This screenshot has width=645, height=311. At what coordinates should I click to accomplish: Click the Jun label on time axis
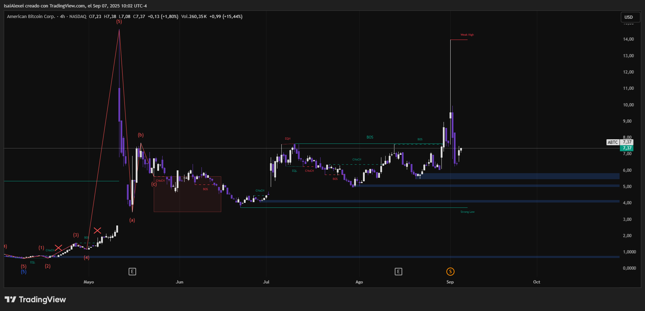[x=180, y=282]
